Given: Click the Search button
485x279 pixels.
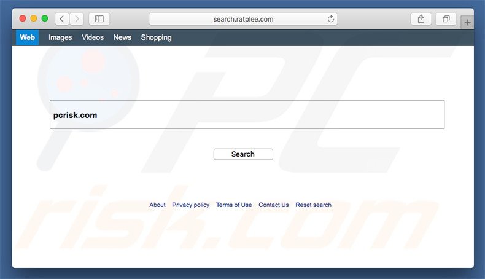Looking at the screenshot, I should [x=243, y=154].
